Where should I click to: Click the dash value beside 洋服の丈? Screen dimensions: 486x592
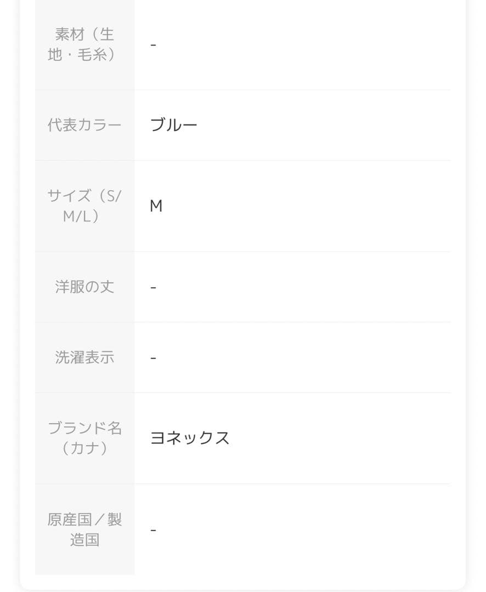153,287
